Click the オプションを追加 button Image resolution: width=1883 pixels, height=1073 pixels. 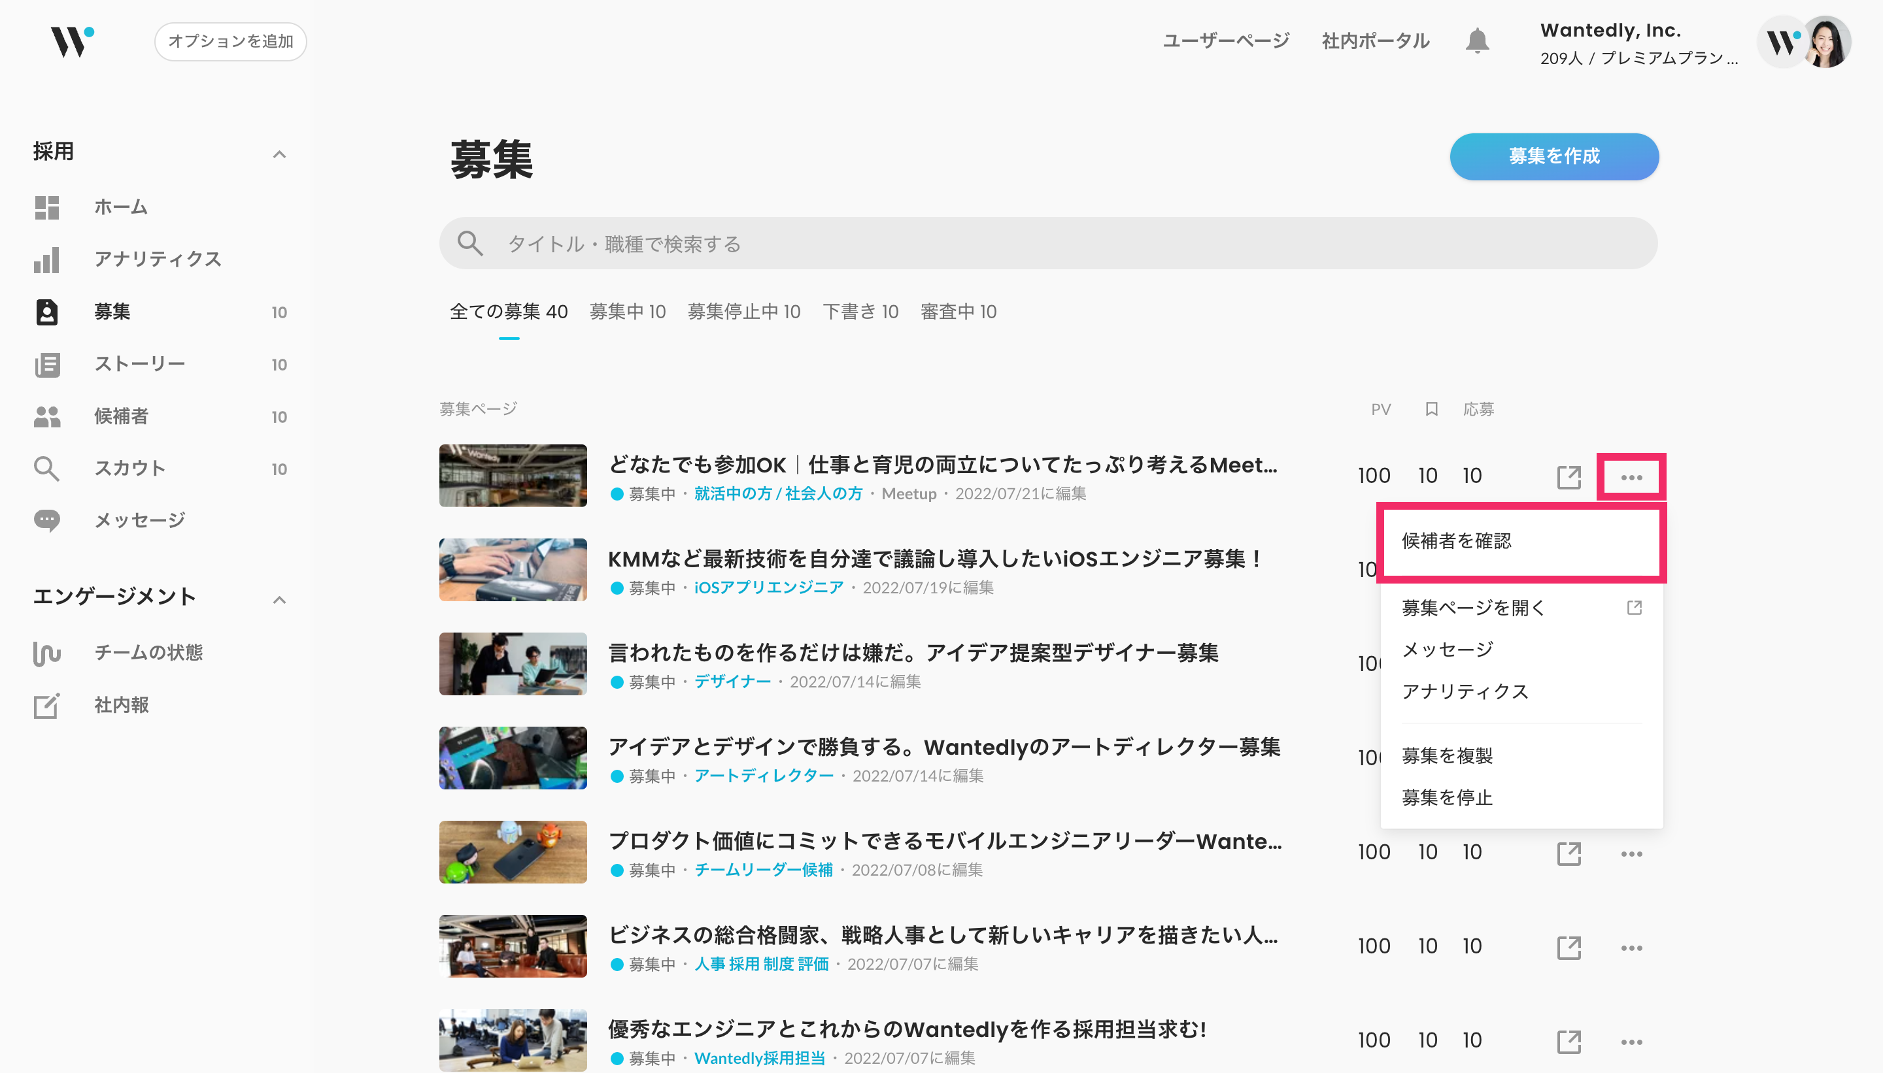pos(231,41)
